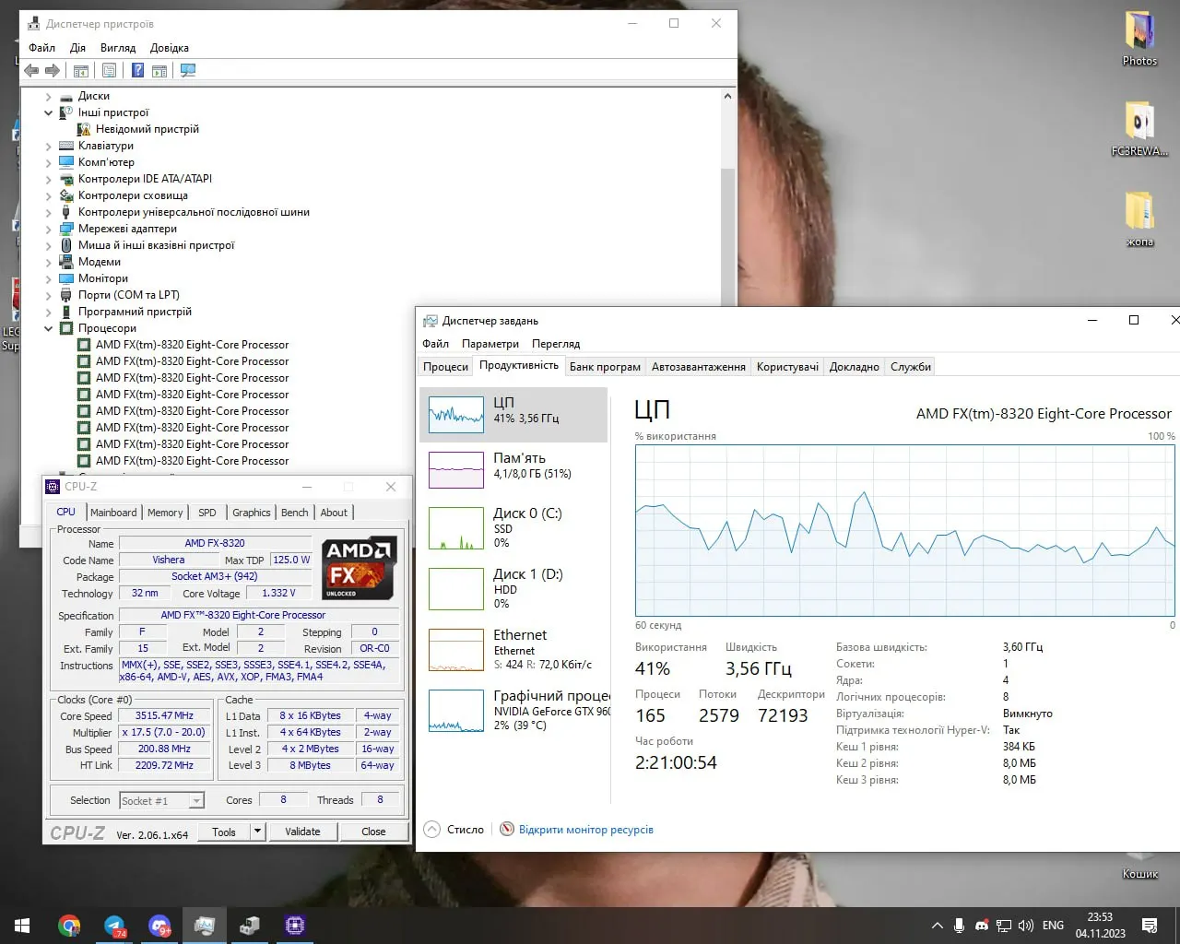Open the Дія menu in Device Manager
Image resolution: width=1180 pixels, height=944 pixels.
[78, 48]
